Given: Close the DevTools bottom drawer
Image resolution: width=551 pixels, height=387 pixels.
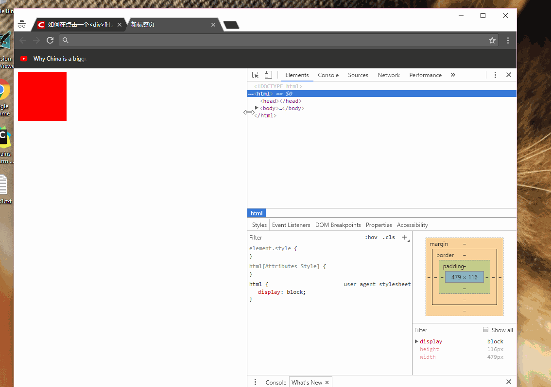Looking at the screenshot, I should click(x=508, y=382).
